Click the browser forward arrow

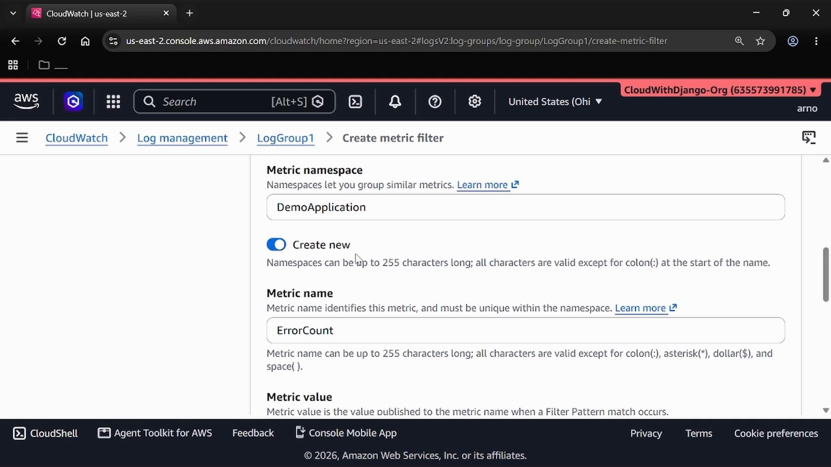click(39, 41)
